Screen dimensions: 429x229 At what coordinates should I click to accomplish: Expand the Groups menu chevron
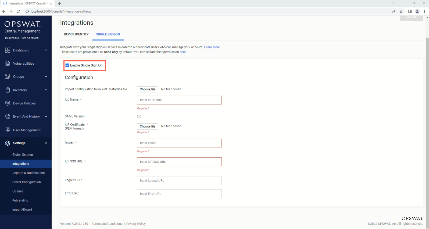[46, 77]
